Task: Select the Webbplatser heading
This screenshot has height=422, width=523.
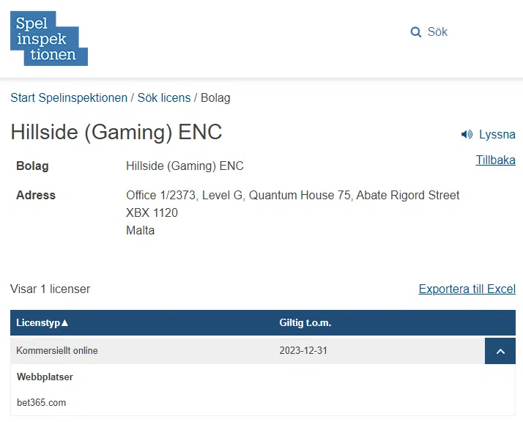Action: (x=45, y=377)
